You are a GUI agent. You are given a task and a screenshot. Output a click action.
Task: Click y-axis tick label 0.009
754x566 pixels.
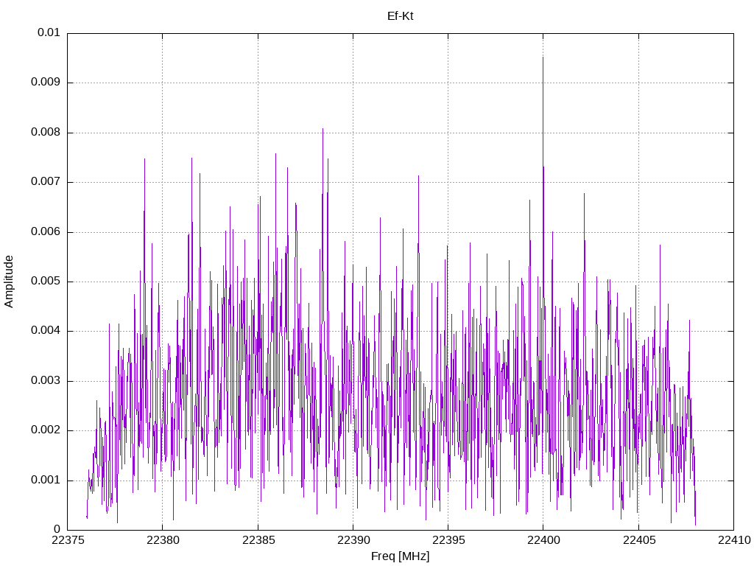click(46, 83)
